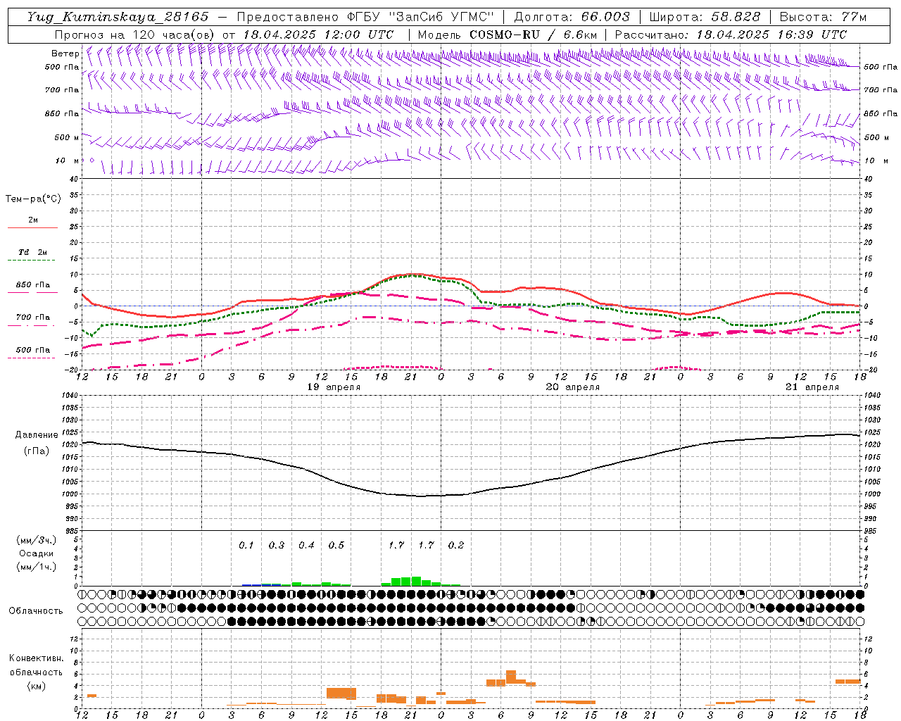901x721 pixels.
Task: Click the model label COSMO-RU / 6.6км
Action: coord(533,35)
